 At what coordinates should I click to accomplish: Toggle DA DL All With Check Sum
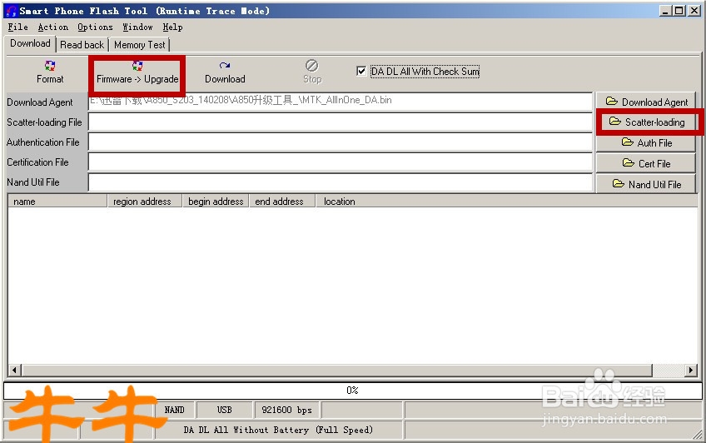[361, 71]
